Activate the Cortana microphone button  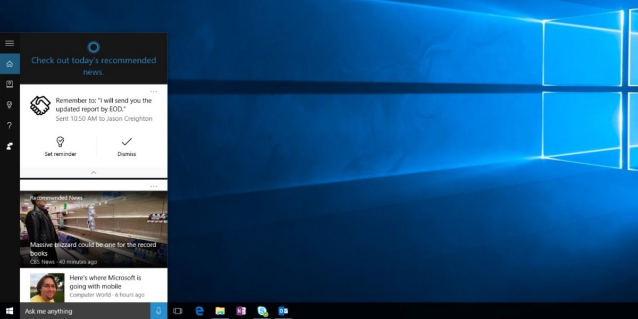point(158,311)
